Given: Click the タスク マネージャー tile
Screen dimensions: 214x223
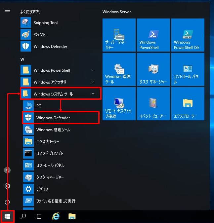Looking at the screenshot, I should [153, 69].
